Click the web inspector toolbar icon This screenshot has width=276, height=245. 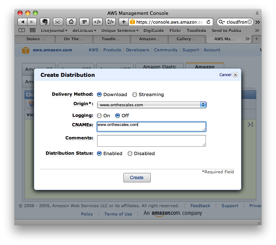point(111,22)
